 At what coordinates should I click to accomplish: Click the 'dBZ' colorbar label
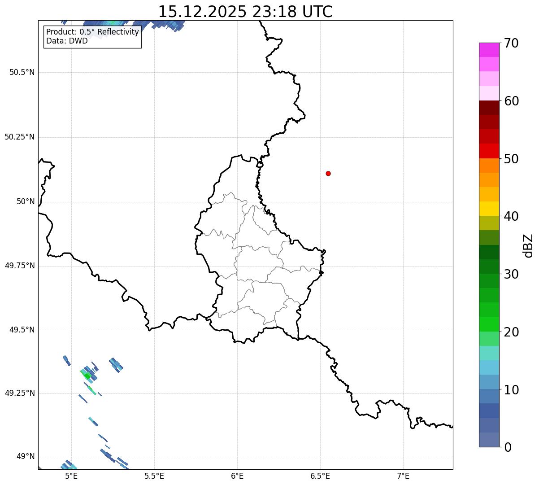(528, 245)
